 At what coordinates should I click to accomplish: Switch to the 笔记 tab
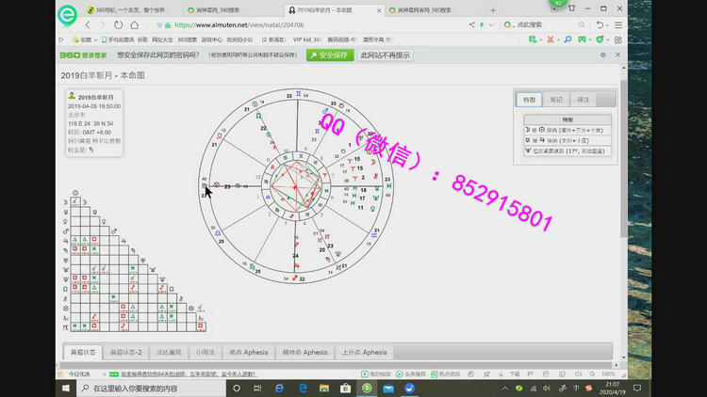tap(556, 99)
